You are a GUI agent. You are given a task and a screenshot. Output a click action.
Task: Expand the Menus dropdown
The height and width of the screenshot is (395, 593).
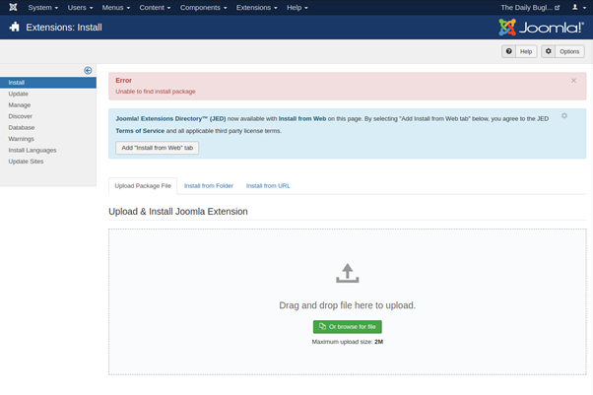coord(115,8)
